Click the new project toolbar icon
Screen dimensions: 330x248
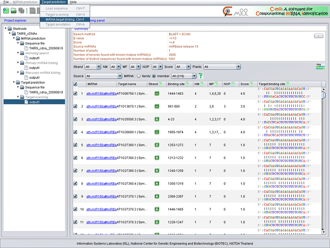coord(6,10)
